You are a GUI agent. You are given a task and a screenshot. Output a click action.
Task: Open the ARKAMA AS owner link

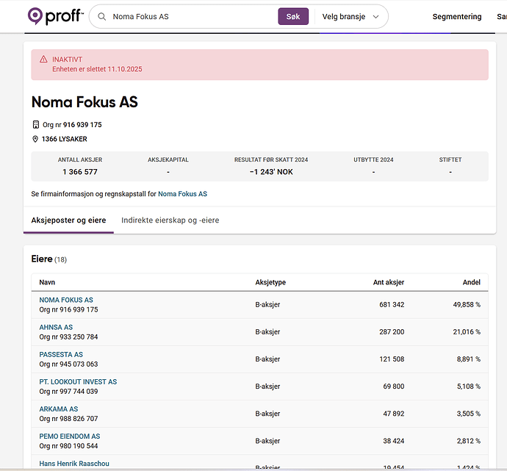tap(59, 409)
